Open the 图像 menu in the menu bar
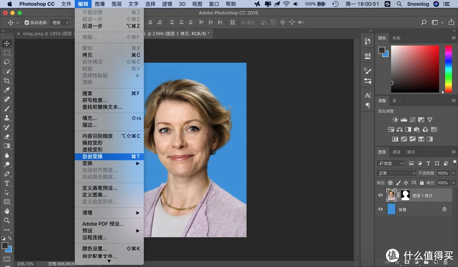The image size is (458, 267). (100, 4)
